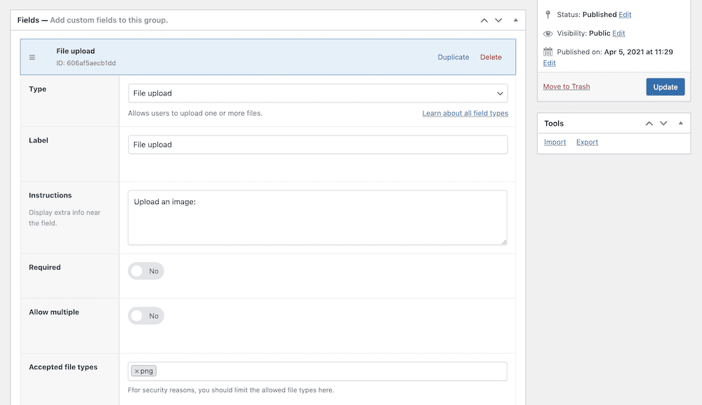The width and height of the screenshot is (702, 405).
Task: Click the eye icon next to Visibility
Action: [x=547, y=33]
